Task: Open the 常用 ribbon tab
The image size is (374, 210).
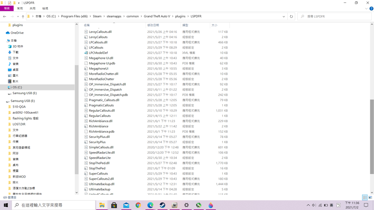Action: 20,8
